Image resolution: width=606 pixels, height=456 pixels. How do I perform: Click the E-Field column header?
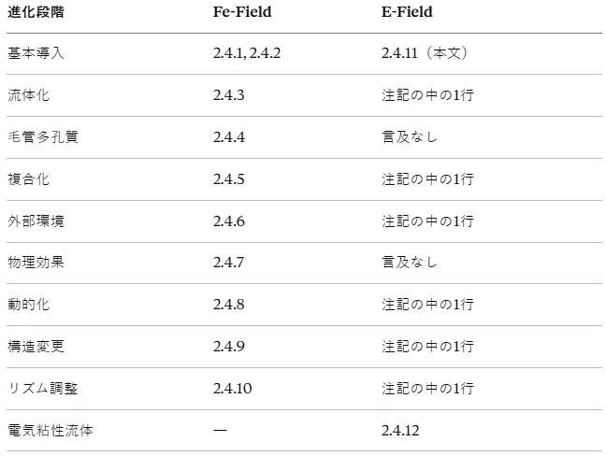click(x=407, y=12)
